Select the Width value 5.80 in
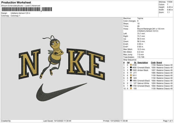 (170, 10)
